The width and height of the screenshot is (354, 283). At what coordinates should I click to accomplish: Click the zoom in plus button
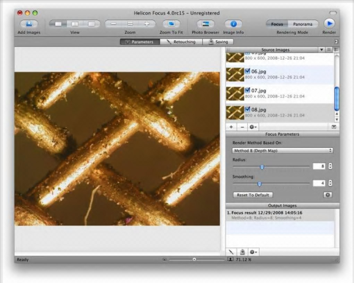(x=147, y=24)
